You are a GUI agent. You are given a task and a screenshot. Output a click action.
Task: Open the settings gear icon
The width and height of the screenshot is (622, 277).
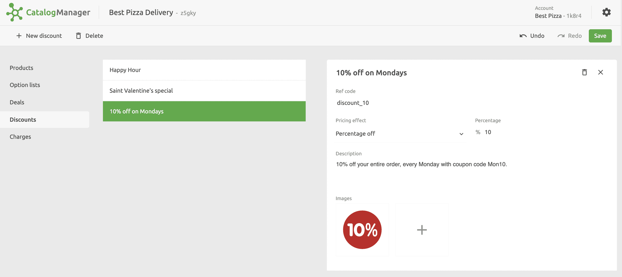point(606,12)
